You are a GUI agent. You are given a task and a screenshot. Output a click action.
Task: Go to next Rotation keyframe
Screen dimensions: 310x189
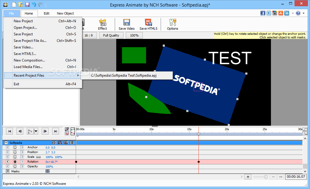(22, 162)
